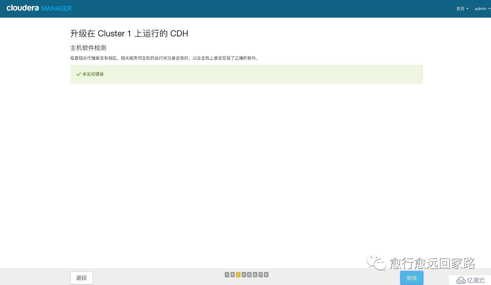Image resolution: width=491 pixels, height=285 pixels.
Task: Click the 返回 button
Action: click(81, 278)
